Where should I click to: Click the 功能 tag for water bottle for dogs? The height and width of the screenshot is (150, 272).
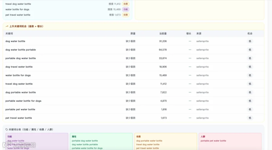pos(126,9)
